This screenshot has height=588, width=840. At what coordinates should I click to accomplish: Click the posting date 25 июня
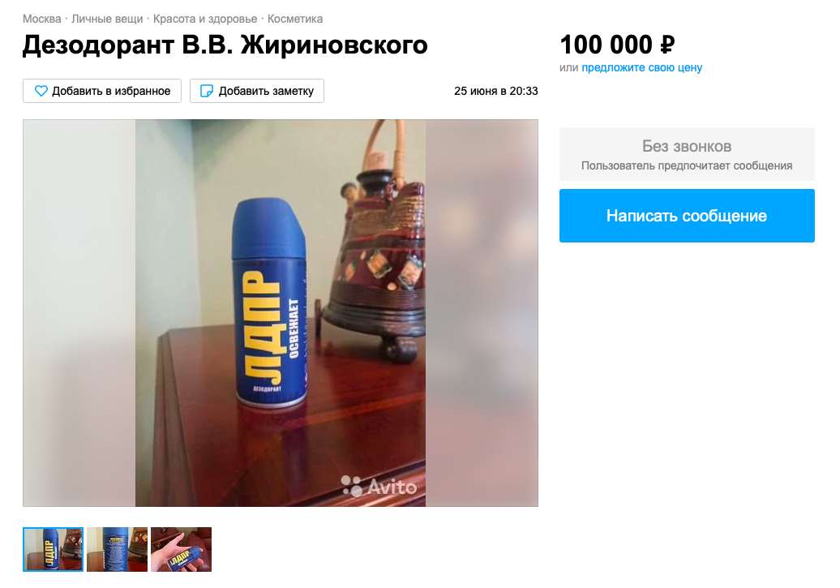495,91
